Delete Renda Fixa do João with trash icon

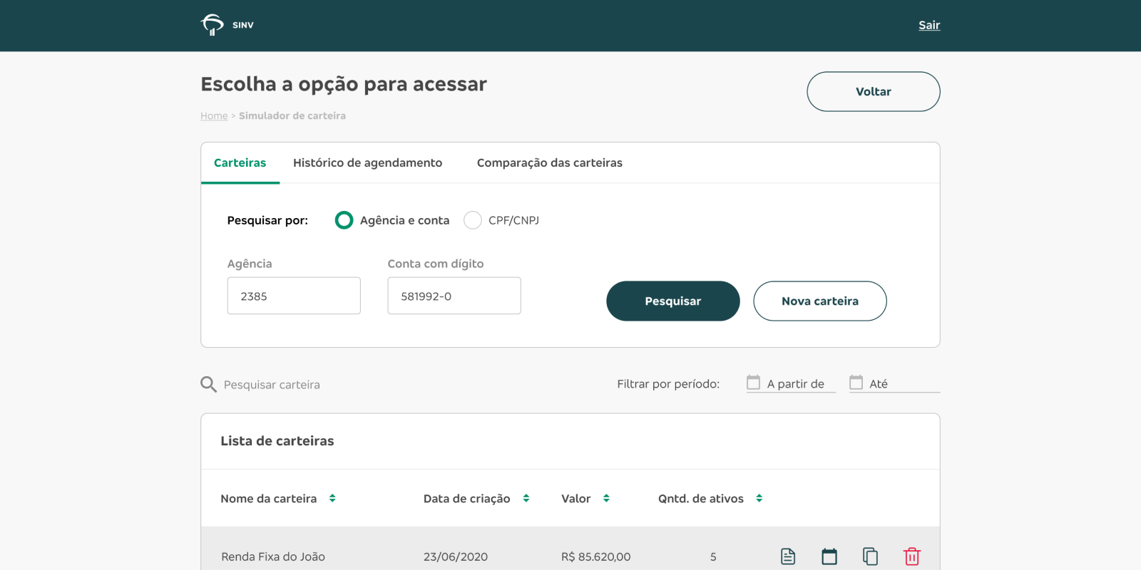tap(912, 556)
